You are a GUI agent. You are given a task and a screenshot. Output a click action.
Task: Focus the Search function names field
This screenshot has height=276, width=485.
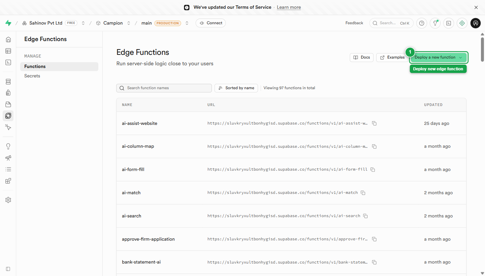coord(164,88)
